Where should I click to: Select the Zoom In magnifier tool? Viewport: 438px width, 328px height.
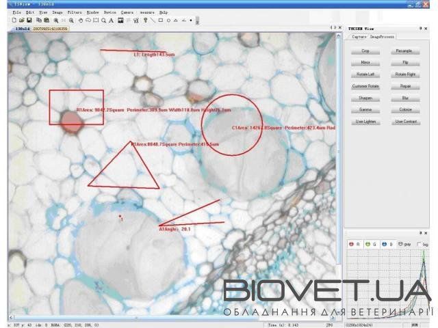tap(56, 20)
